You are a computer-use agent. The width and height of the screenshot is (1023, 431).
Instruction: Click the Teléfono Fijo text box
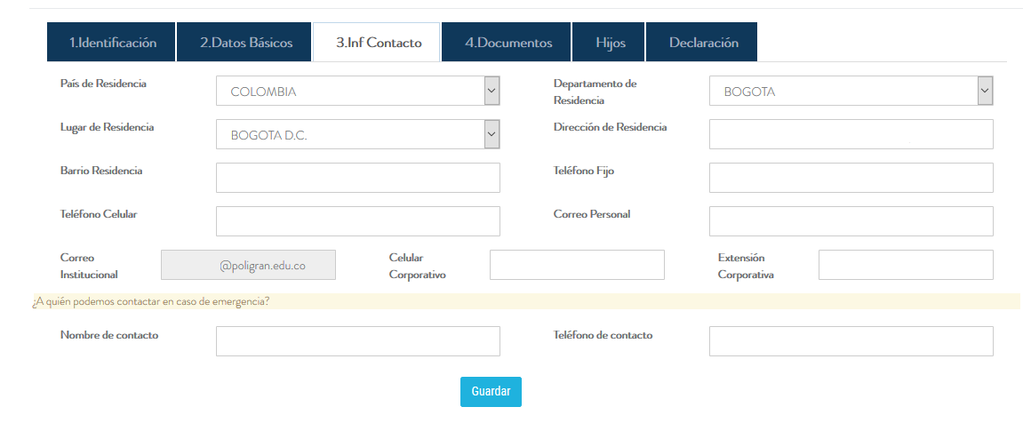(851, 178)
